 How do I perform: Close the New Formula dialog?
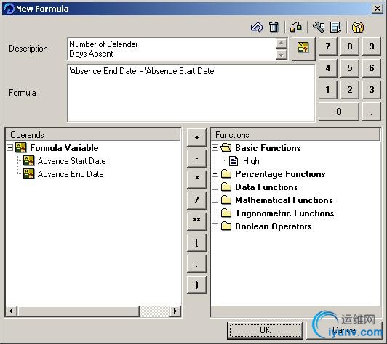point(378,9)
